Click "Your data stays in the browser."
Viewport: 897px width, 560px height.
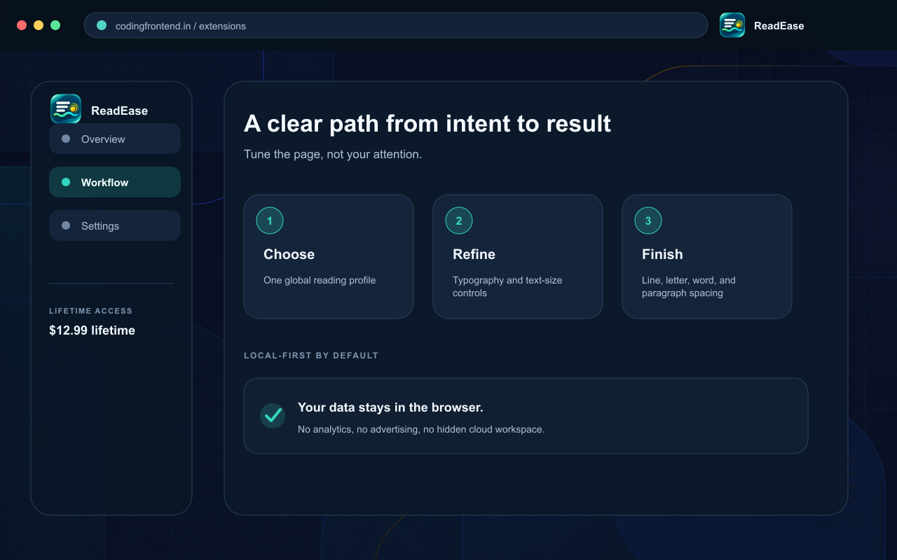(x=390, y=407)
